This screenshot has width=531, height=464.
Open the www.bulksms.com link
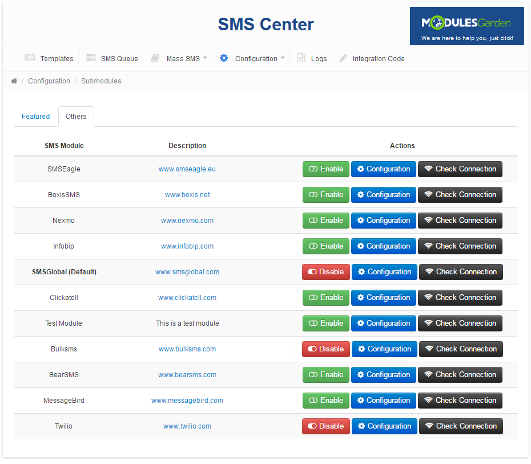click(187, 349)
